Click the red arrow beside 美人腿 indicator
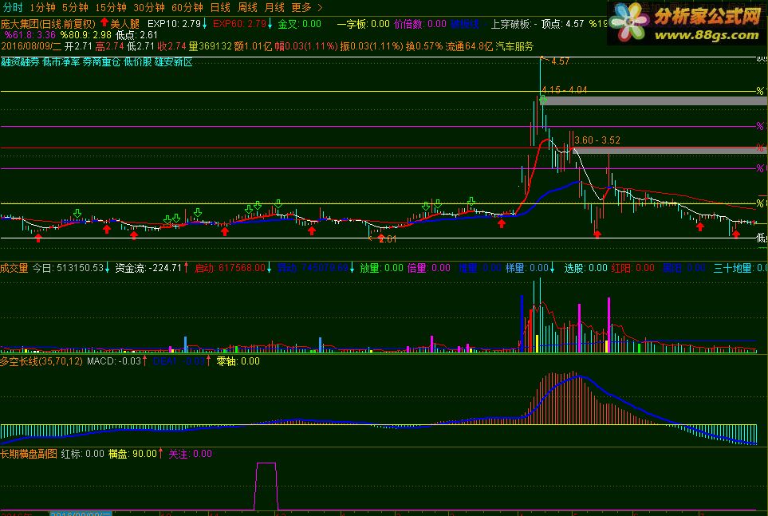This screenshot has width=768, height=516. (104, 22)
